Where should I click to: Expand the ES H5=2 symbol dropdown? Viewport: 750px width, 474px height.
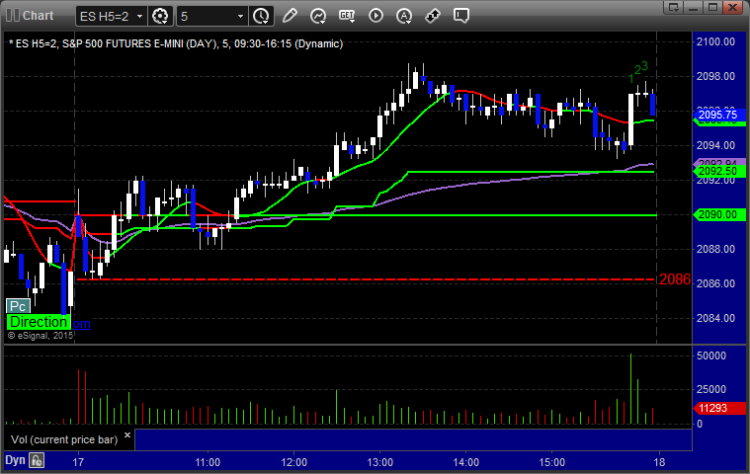pos(139,16)
